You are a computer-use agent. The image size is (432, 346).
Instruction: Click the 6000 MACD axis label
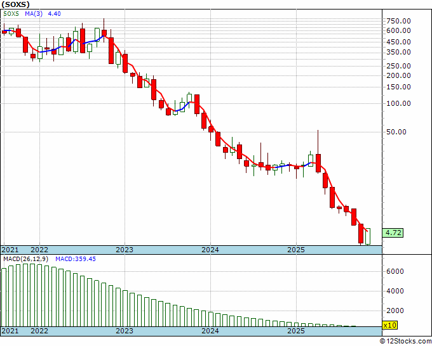(x=395, y=271)
